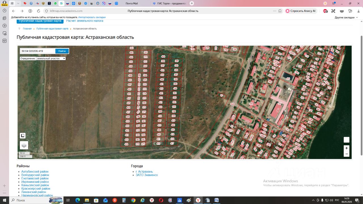
Task: Click the map zoom in plus button
Action: 346,148
